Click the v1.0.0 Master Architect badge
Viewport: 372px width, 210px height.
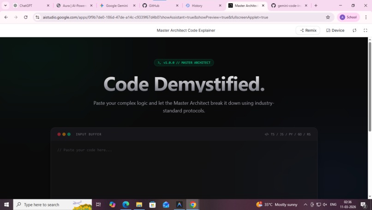[184, 63]
